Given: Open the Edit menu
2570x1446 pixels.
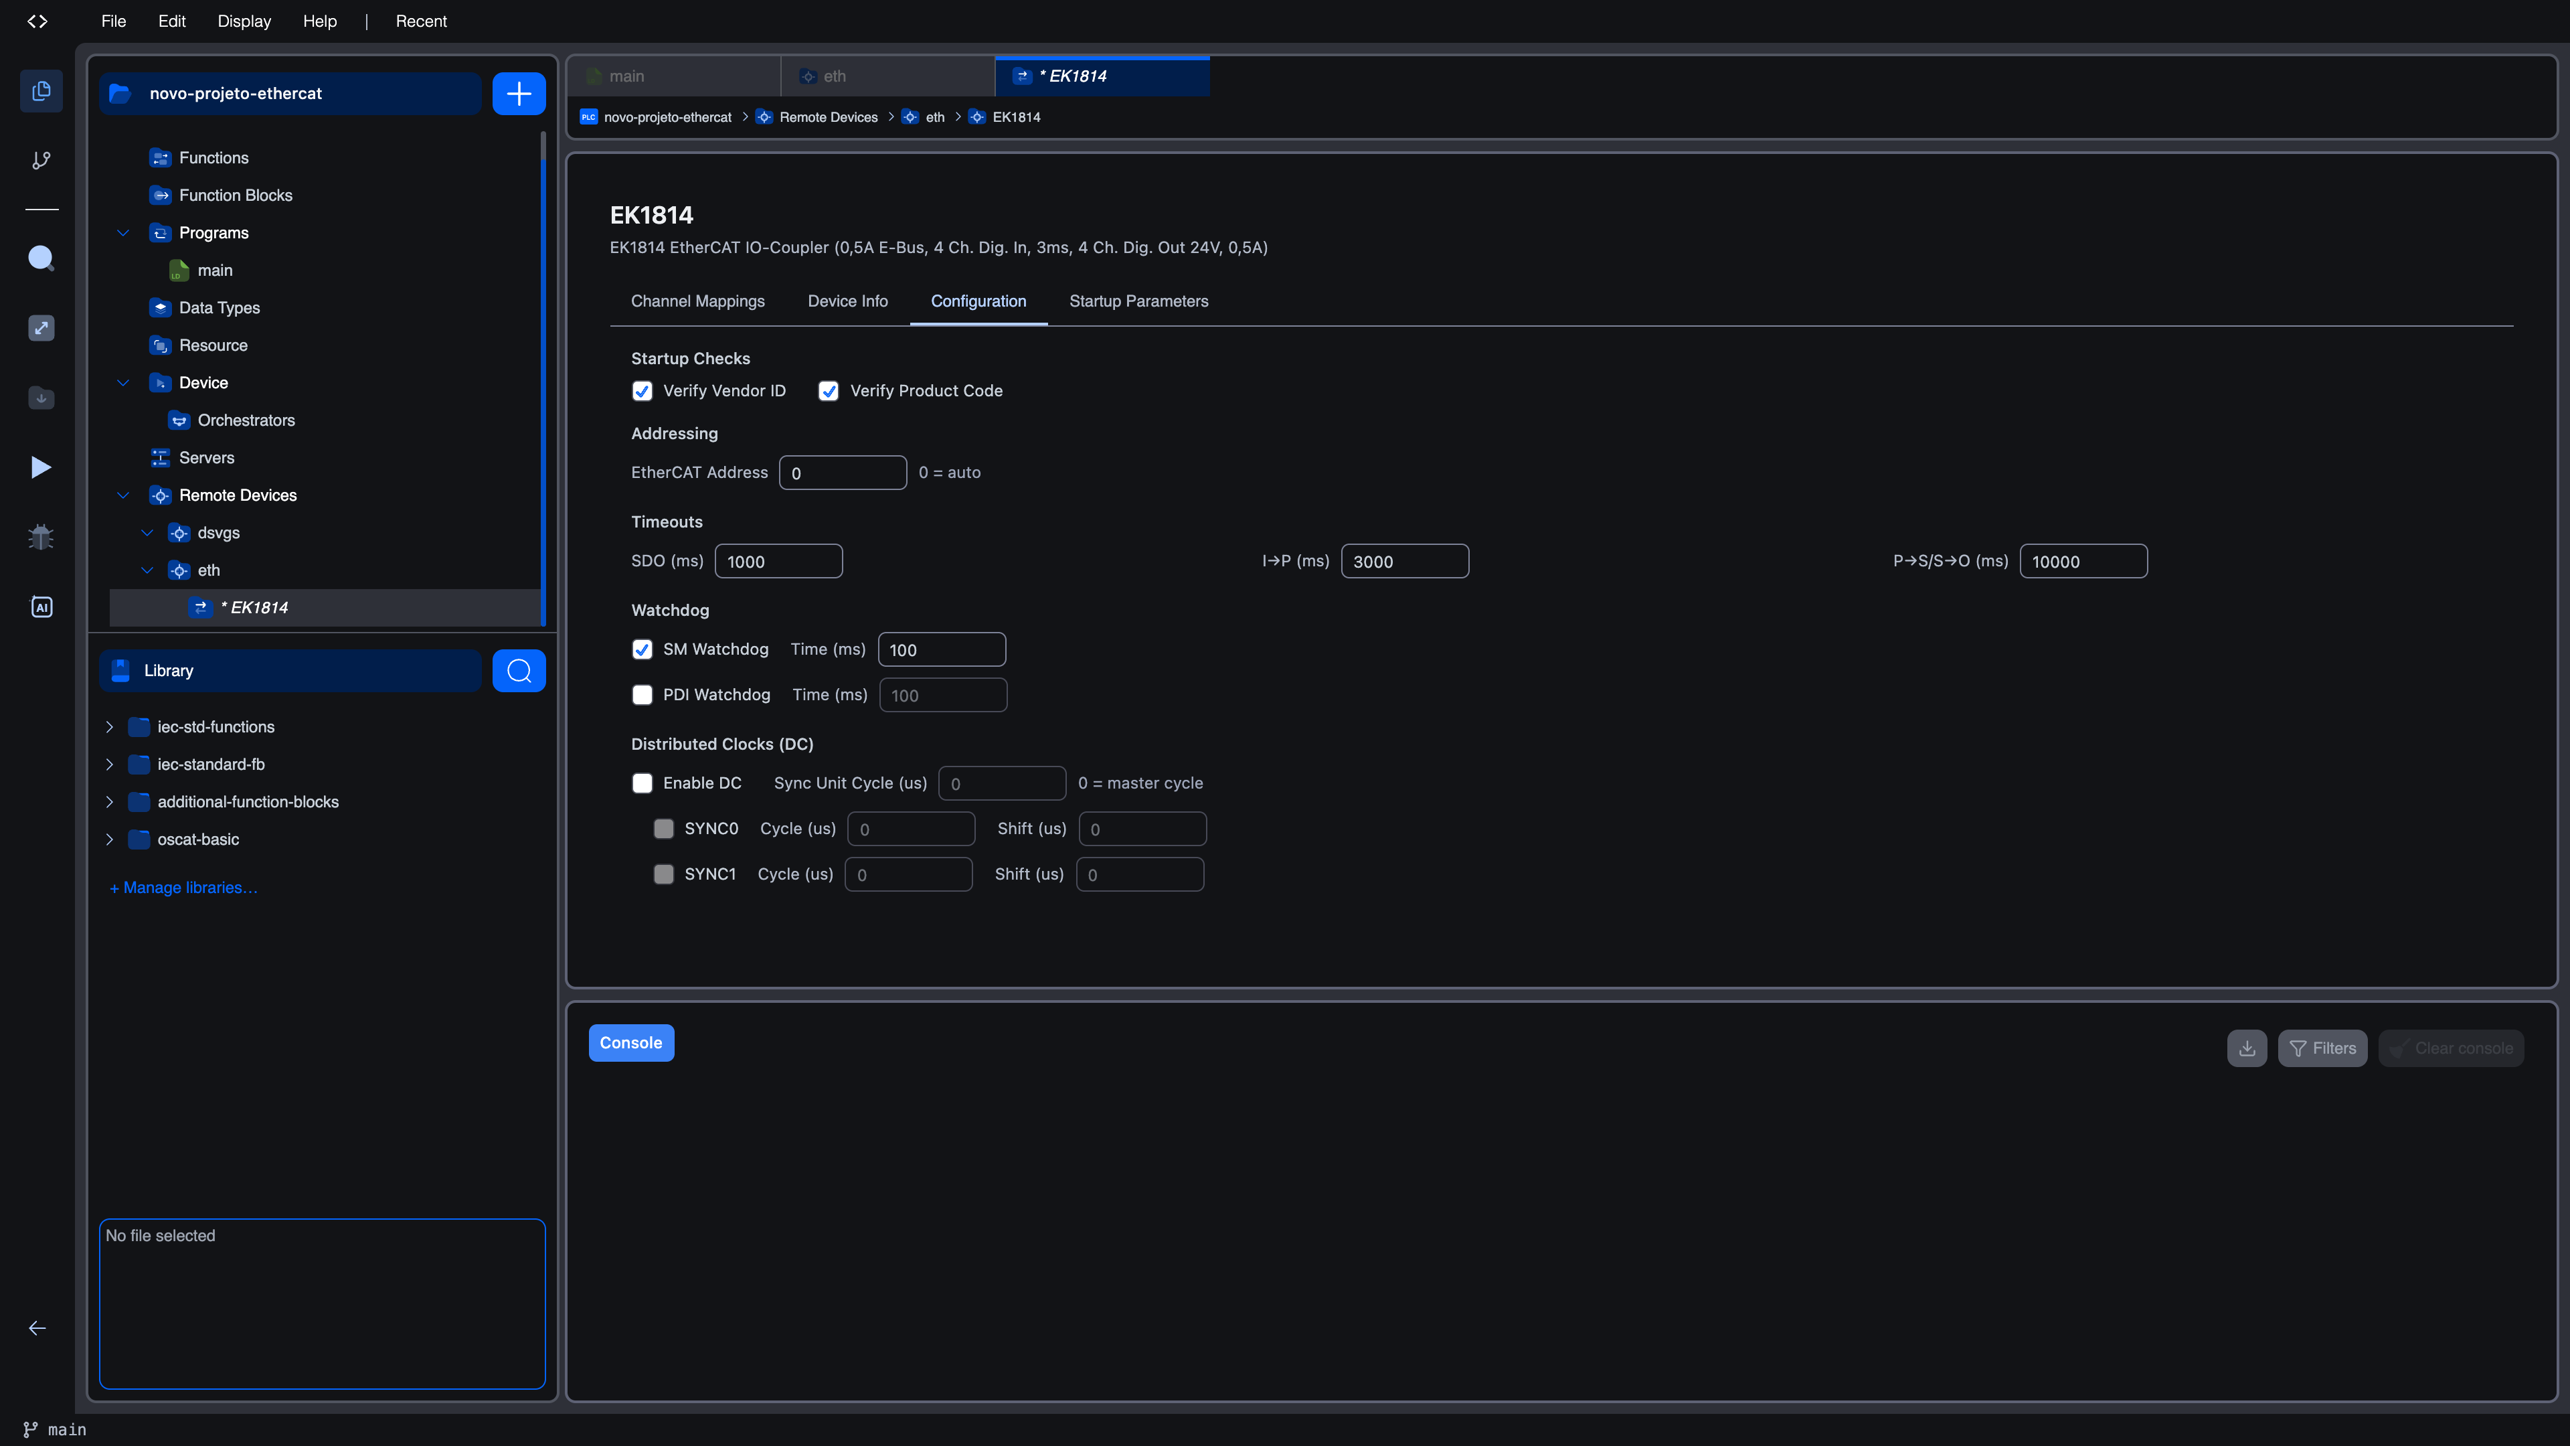Looking at the screenshot, I should click(x=171, y=21).
